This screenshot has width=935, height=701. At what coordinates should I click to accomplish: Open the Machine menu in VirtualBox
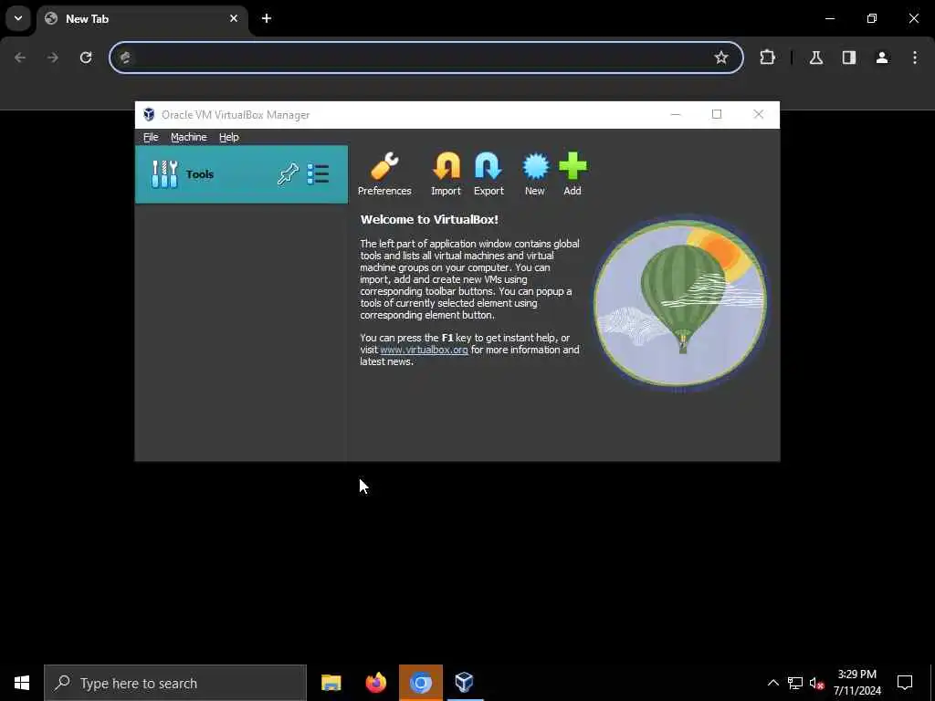[188, 137]
